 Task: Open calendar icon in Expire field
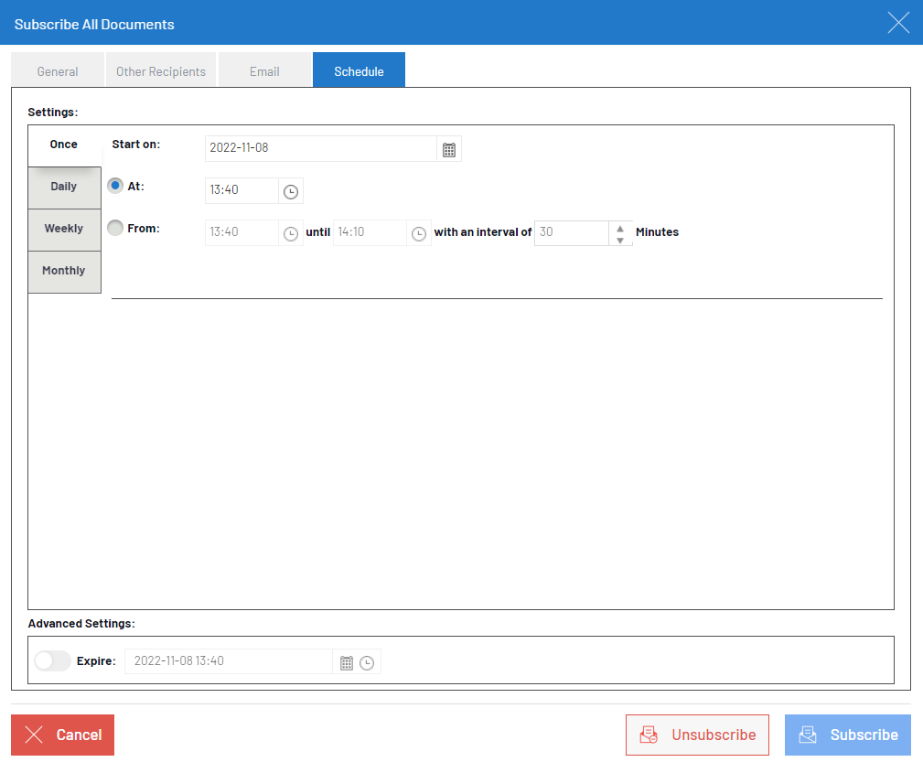click(x=347, y=662)
